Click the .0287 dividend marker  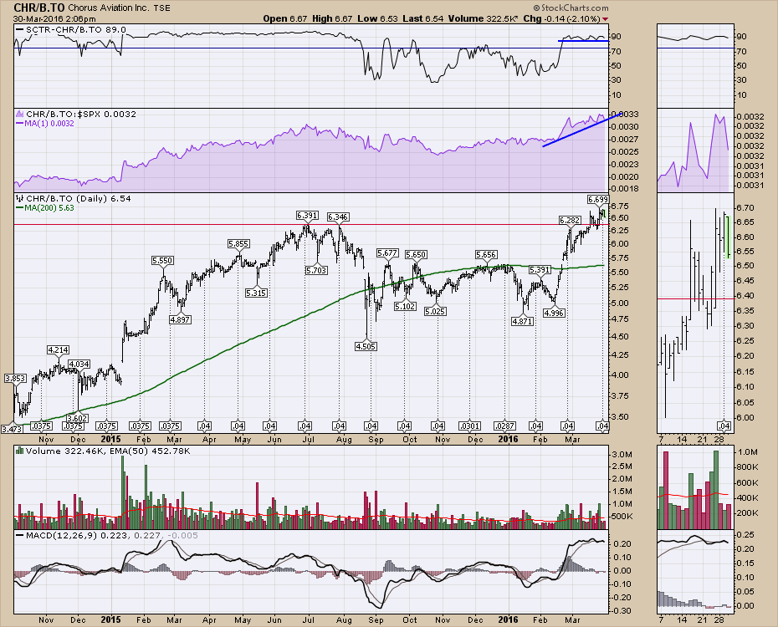point(505,426)
